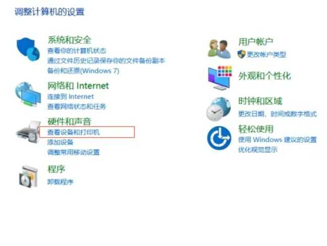Click the Appearance and Personalization monitor icon
Viewport: 327px width, 246px height.
point(220,78)
